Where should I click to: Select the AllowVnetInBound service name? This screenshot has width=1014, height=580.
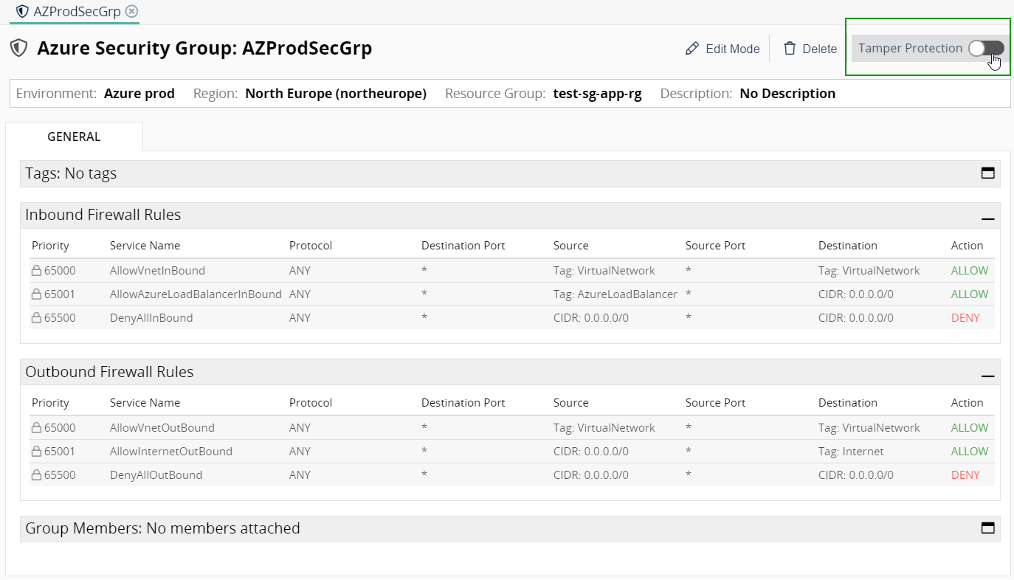click(x=157, y=271)
